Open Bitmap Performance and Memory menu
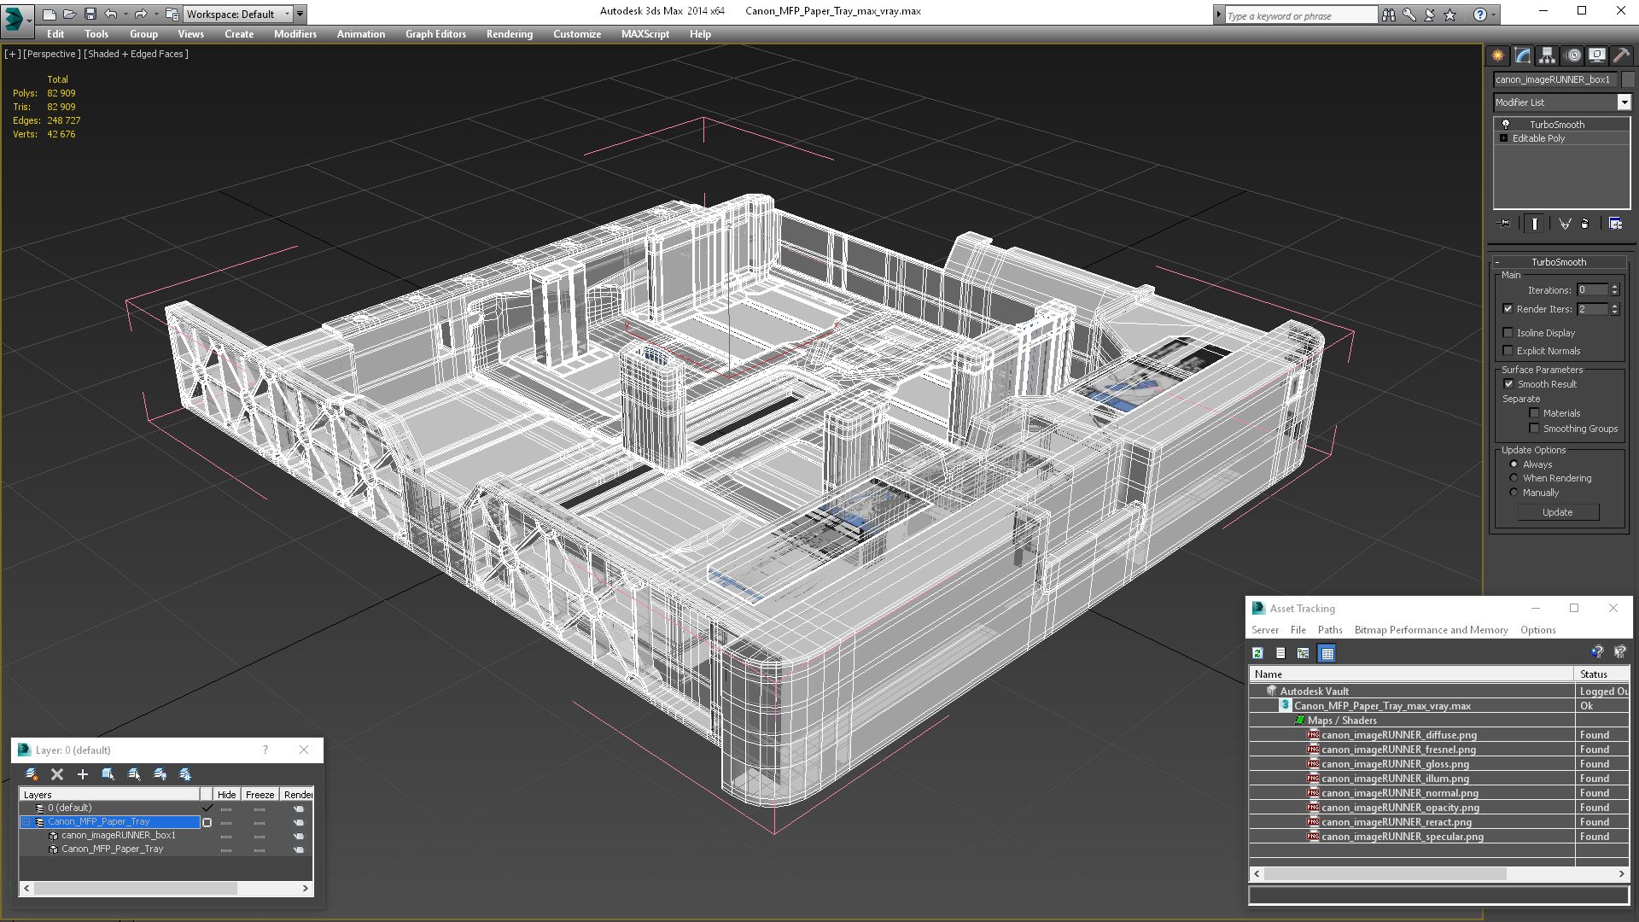Screen dimensions: 1639x922 click(x=1431, y=630)
